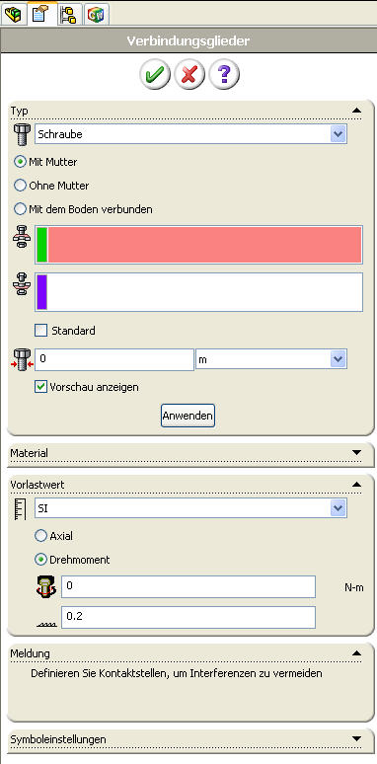Image resolution: width=377 pixels, height=764 pixels.
Task: Open the diameter unit dropdown showing m
Action: (x=339, y=359)
